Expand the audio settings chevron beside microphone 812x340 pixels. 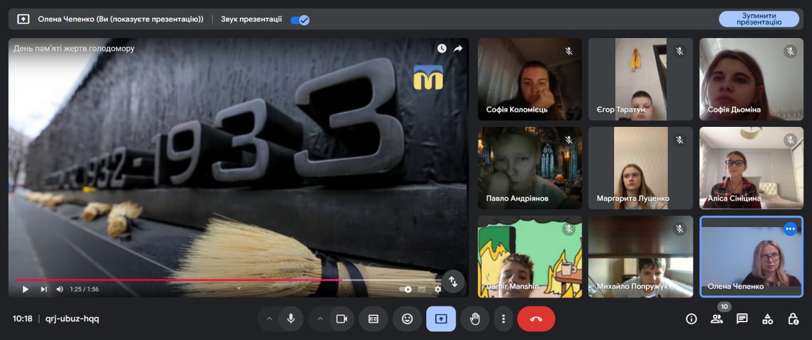(269, 319)
